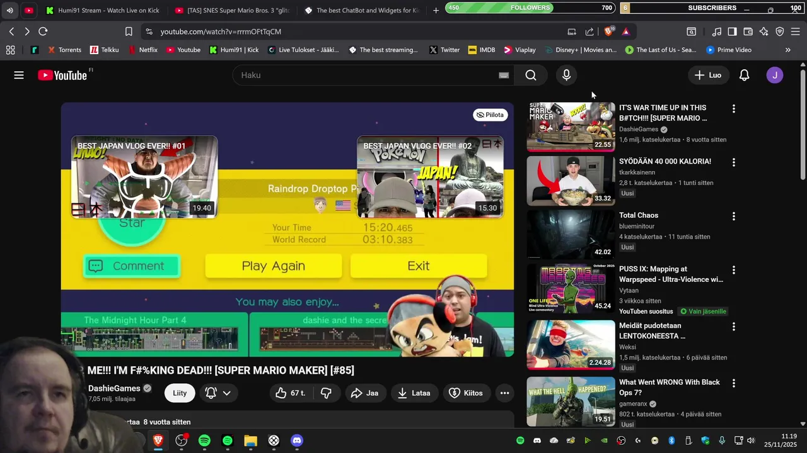Click the share page icon in address bar
The width and height of the screenshot is (807, 453).
[589, 31]
